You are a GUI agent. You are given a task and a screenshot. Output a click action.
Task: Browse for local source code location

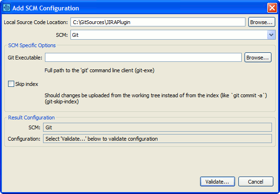pyautogui.click(x=262, y=22)
